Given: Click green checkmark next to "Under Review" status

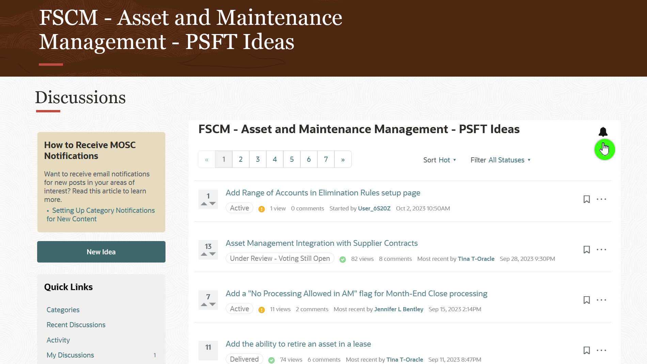Looking at the screenshot, I should click(x=342, y=259).
